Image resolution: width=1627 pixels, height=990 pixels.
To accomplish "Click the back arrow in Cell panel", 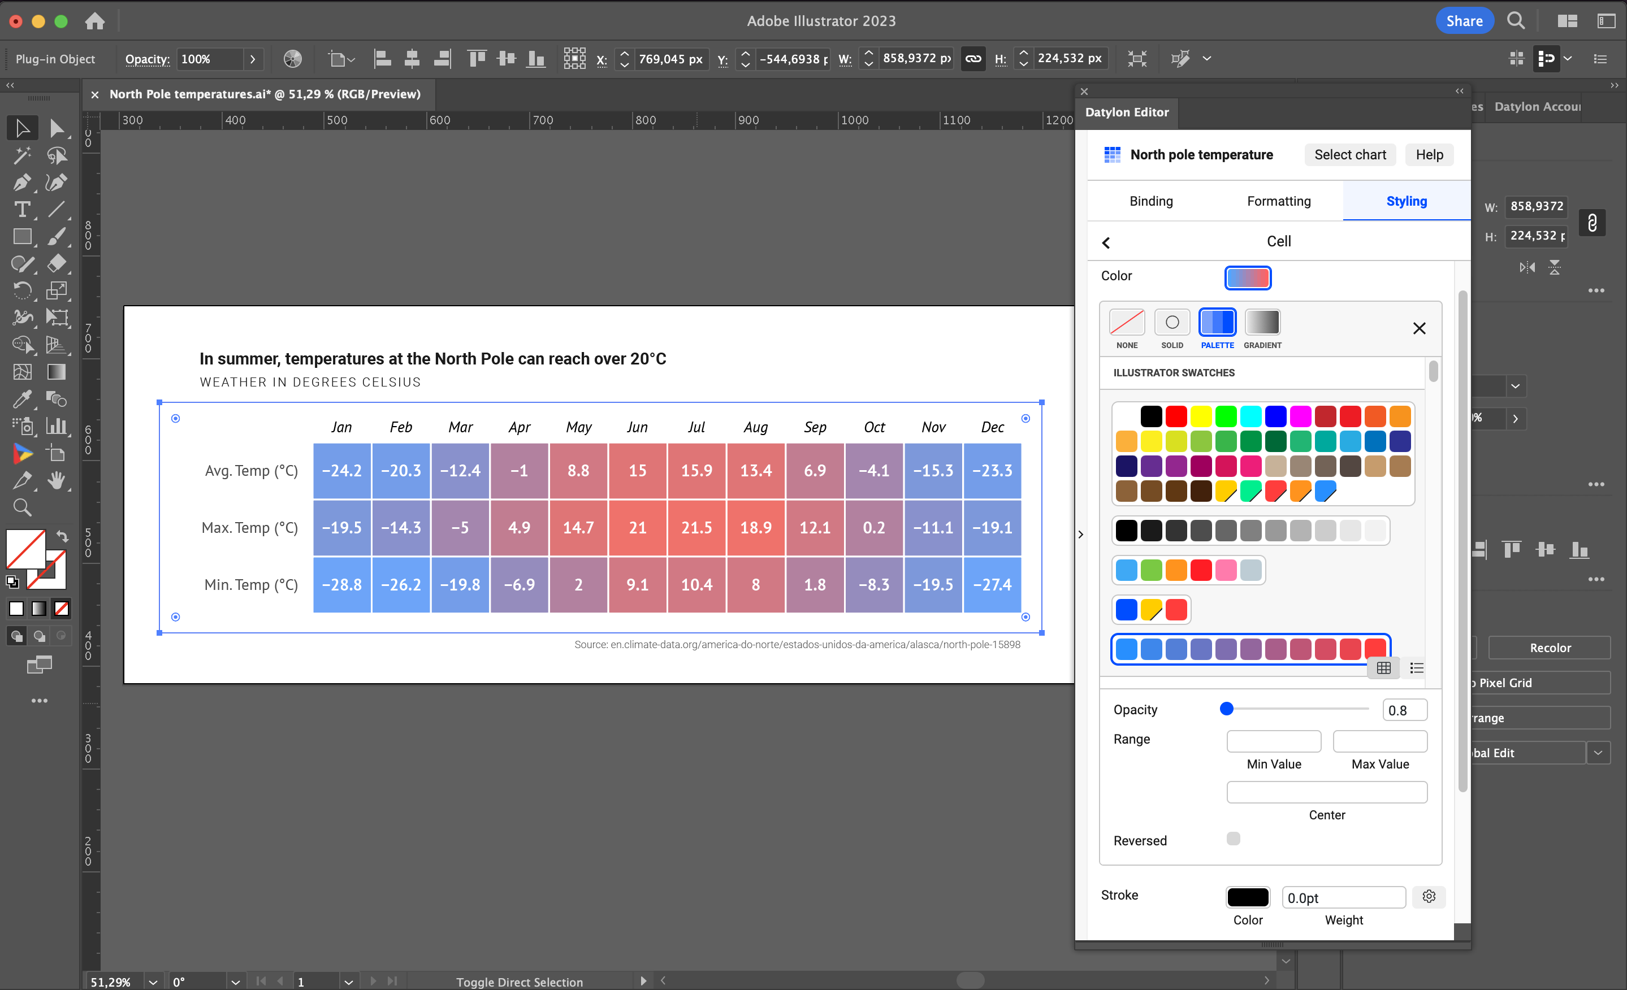I will 1105,241.
